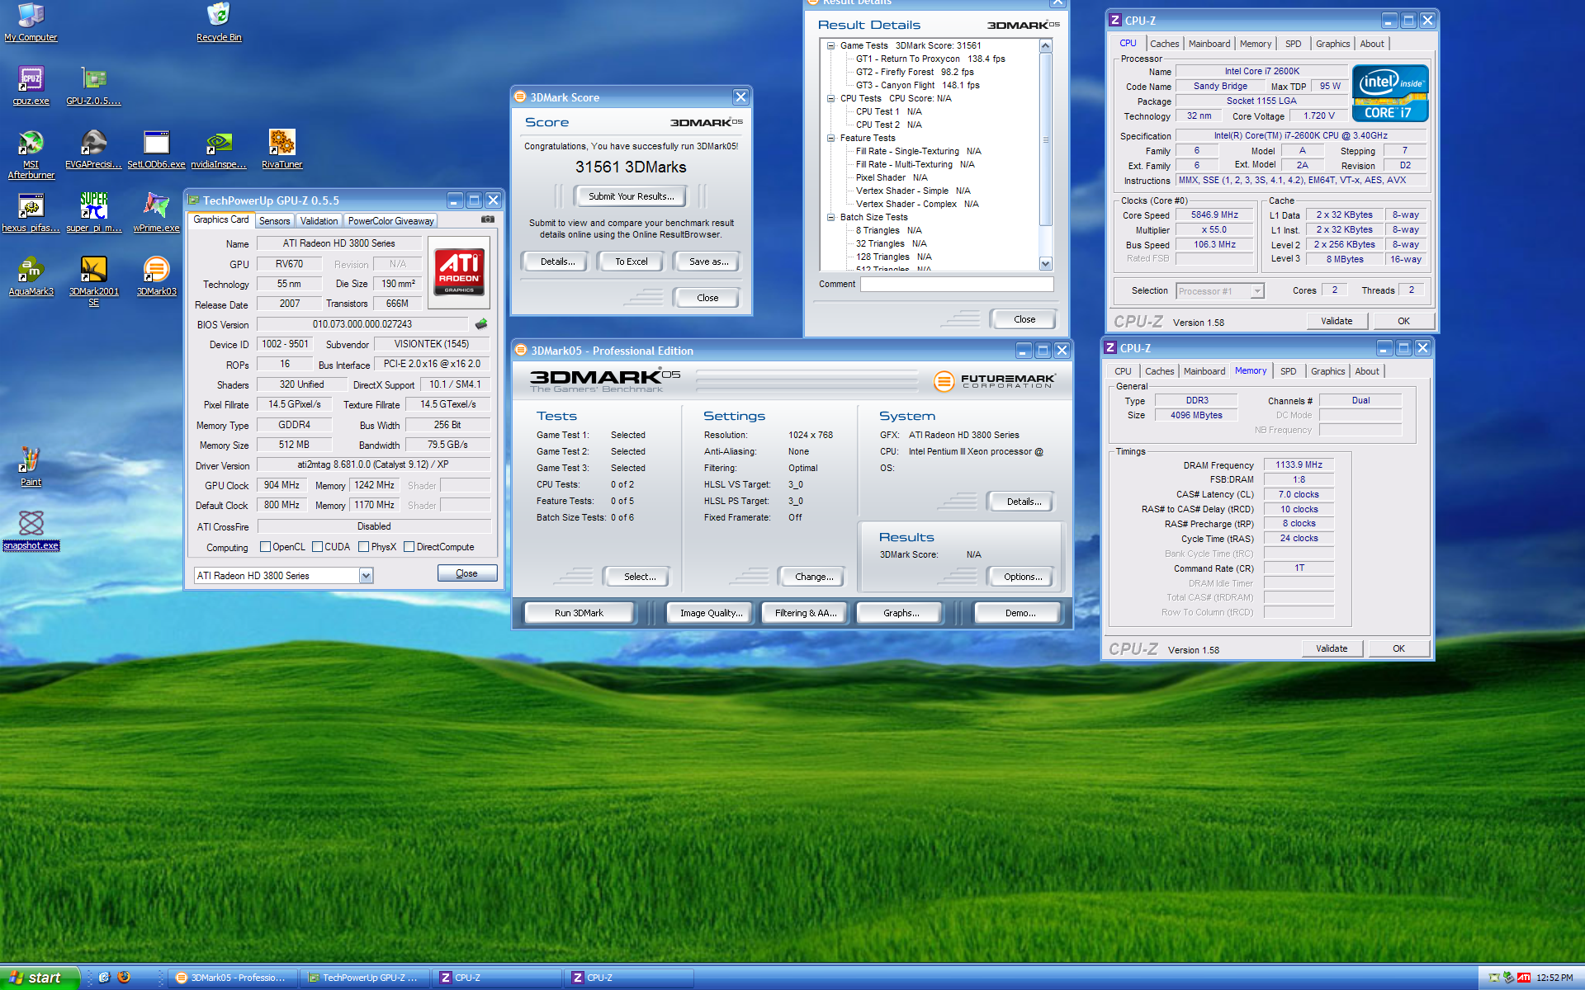The width and height of the screenshot is (1585, 990).
Task: Click Change button under Settings
Action: tap(814, 577)
